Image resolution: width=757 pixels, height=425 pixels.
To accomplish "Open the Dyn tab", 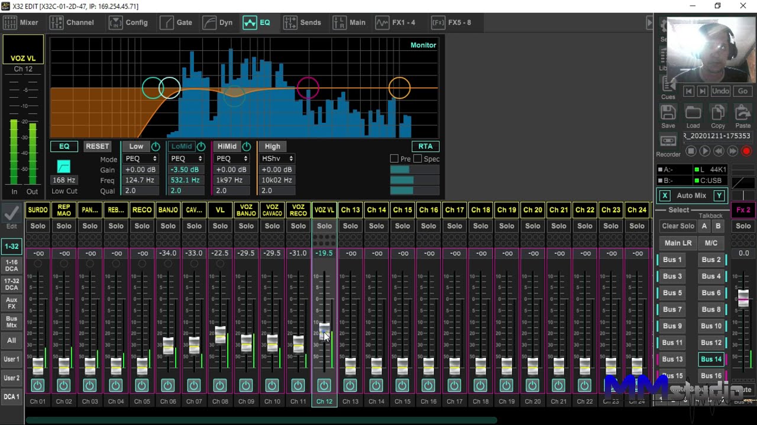I will [x=218, y=22].
